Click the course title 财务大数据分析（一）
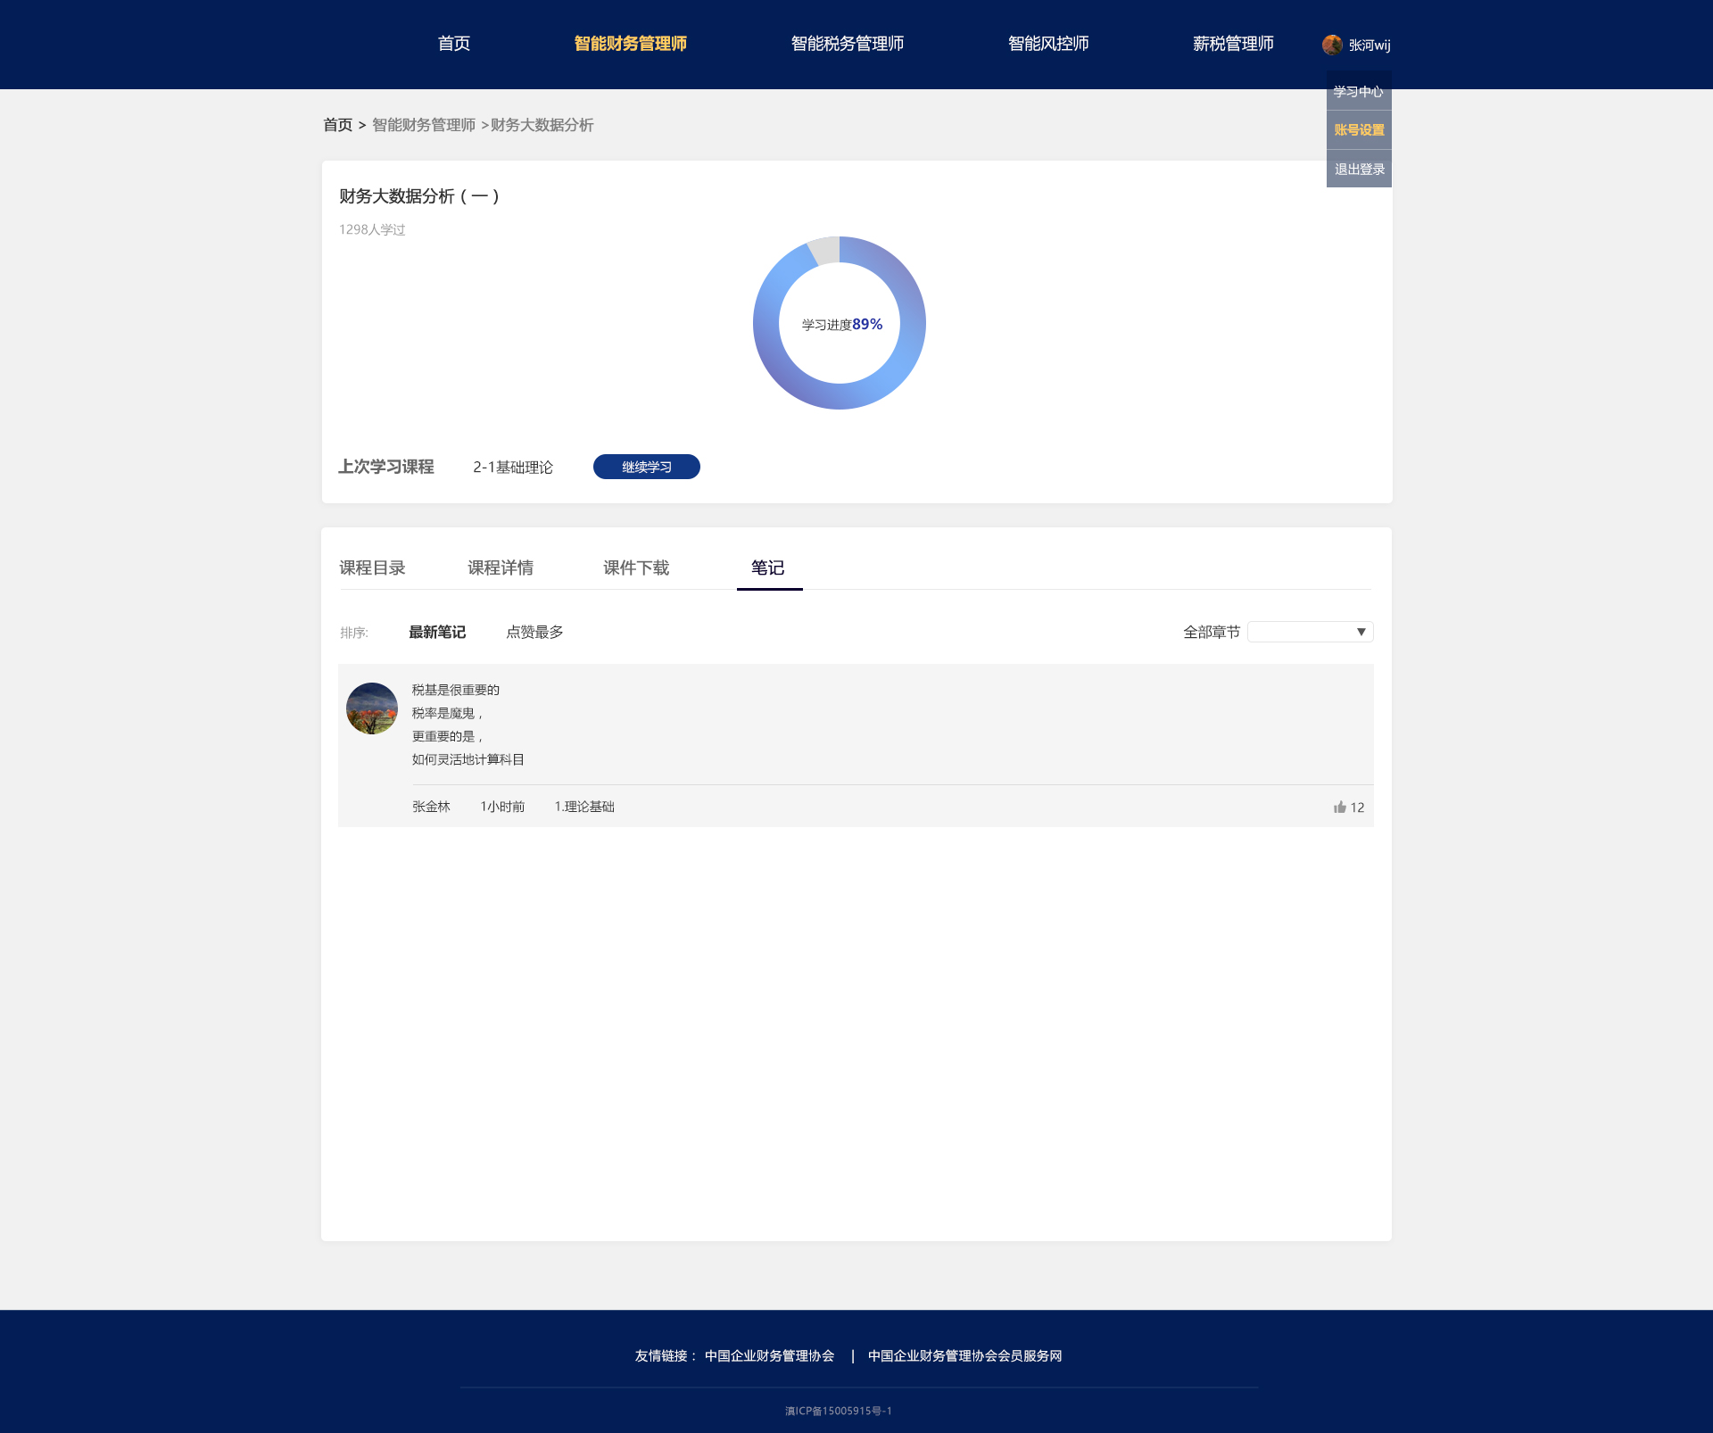 click(x=419, y=196)
